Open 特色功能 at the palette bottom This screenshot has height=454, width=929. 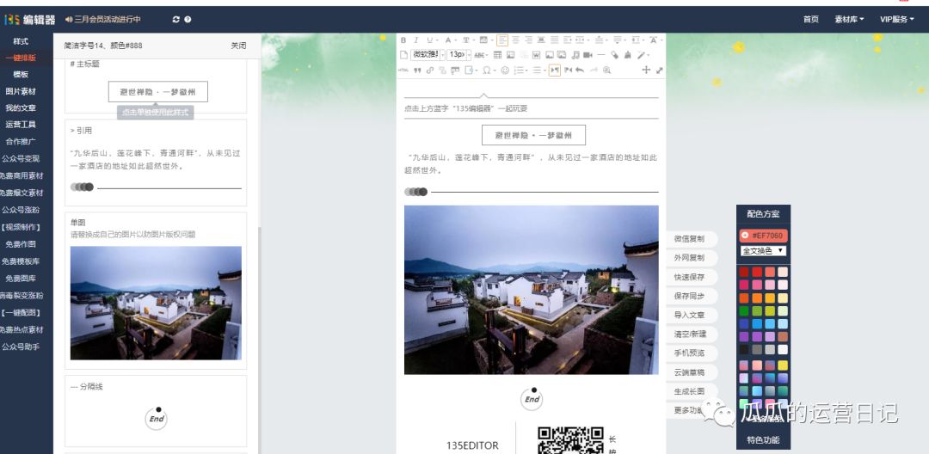[763, 439]
